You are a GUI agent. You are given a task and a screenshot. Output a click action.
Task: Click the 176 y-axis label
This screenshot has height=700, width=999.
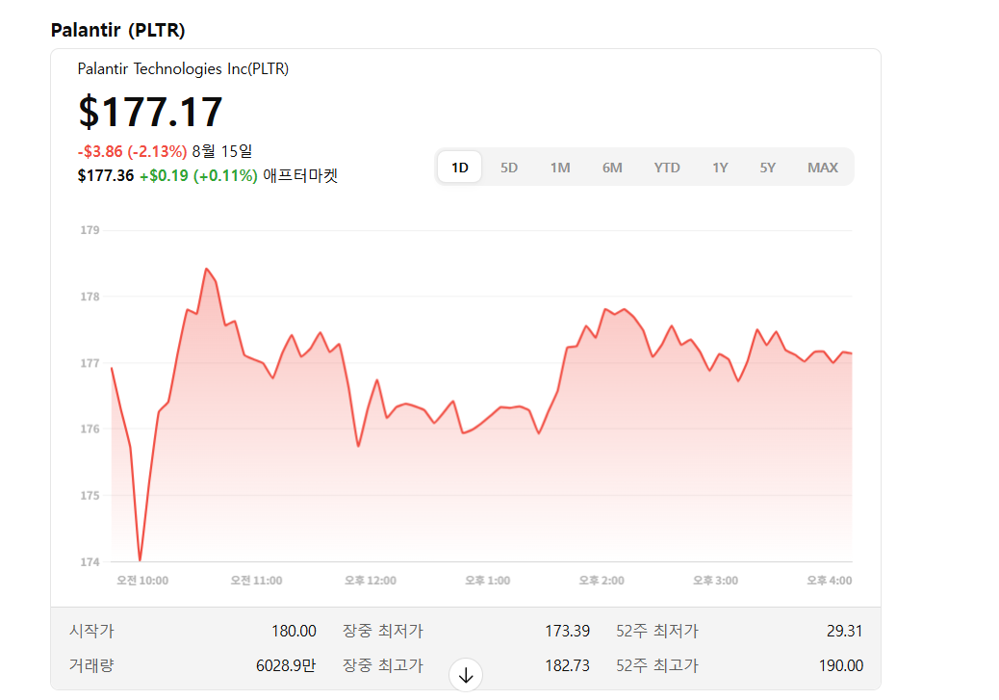point(90,429)
